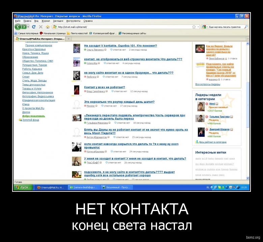The width and height of the screenshot is (263, 242).
Task: Open search engine selector dropdown
Action: coord(207,27)
